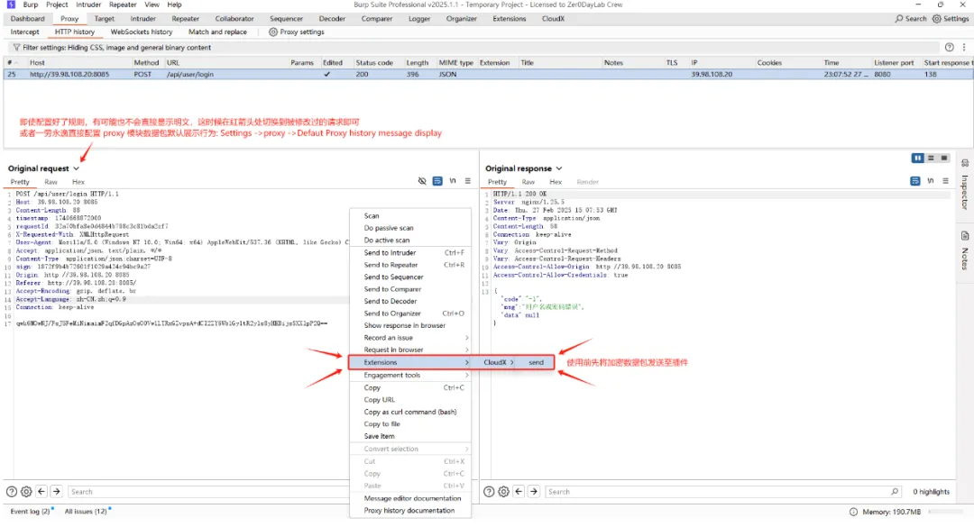Open response search settings gear
974x527 pixels.
[504, 492]
